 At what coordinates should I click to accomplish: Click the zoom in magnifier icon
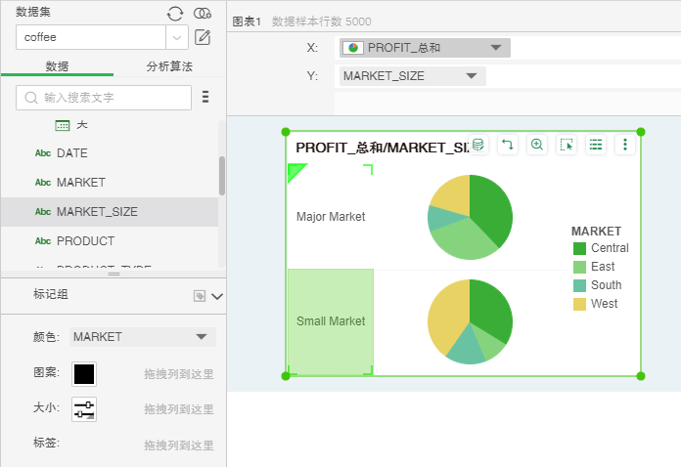(x=537, y=145)
